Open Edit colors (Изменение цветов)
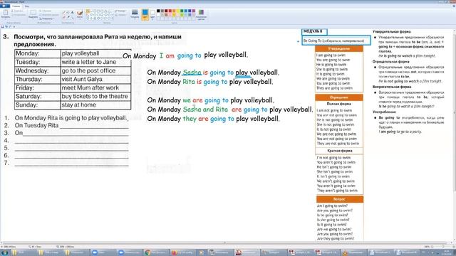The image size is (456, 256). (x=201, y=14)
